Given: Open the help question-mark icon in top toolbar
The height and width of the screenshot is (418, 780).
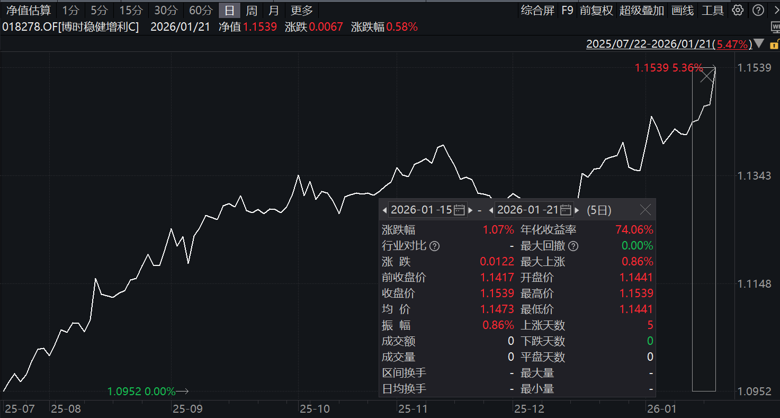Looking at the screenshot, I should point(758,10).
